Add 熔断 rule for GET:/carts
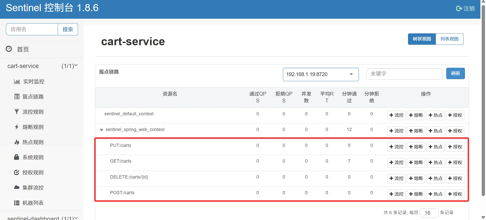This screenshot has height=220, width=486. (x=416, y=163)
